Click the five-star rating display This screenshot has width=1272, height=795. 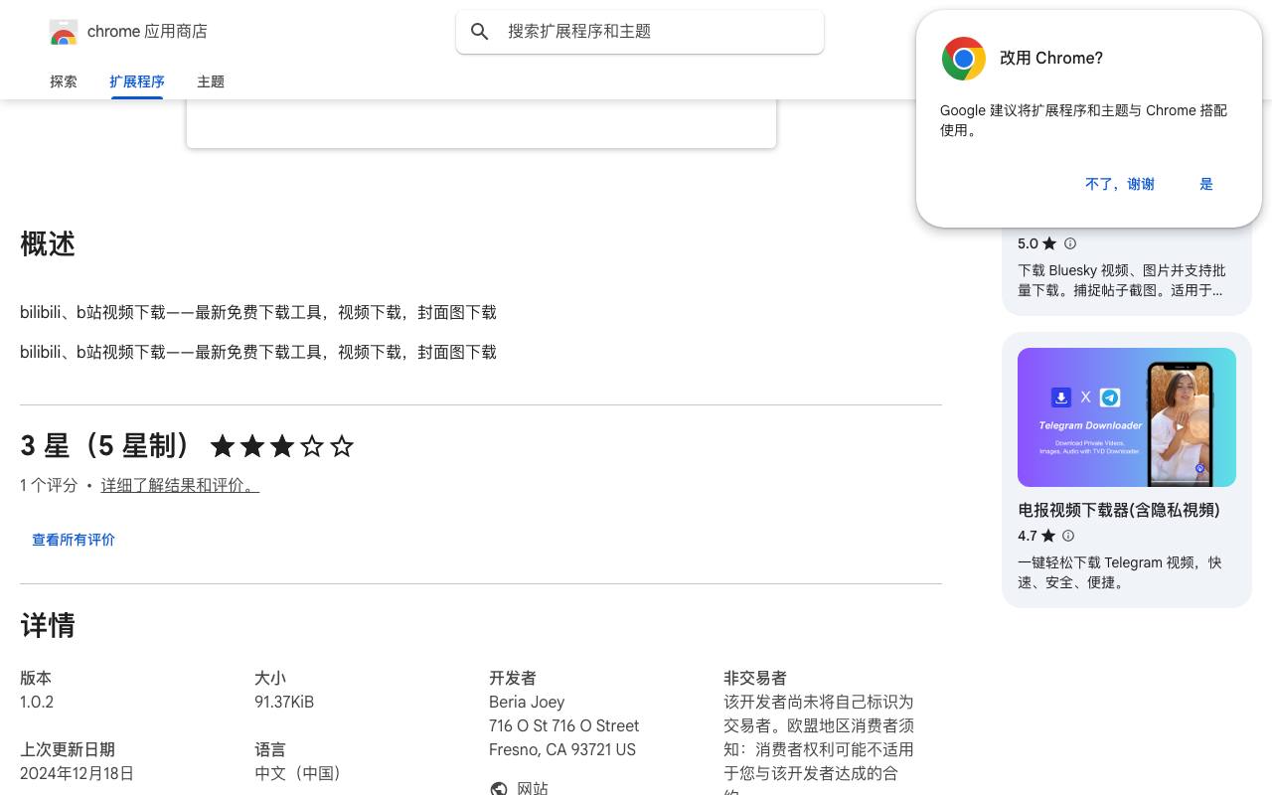tap(282, 446)
